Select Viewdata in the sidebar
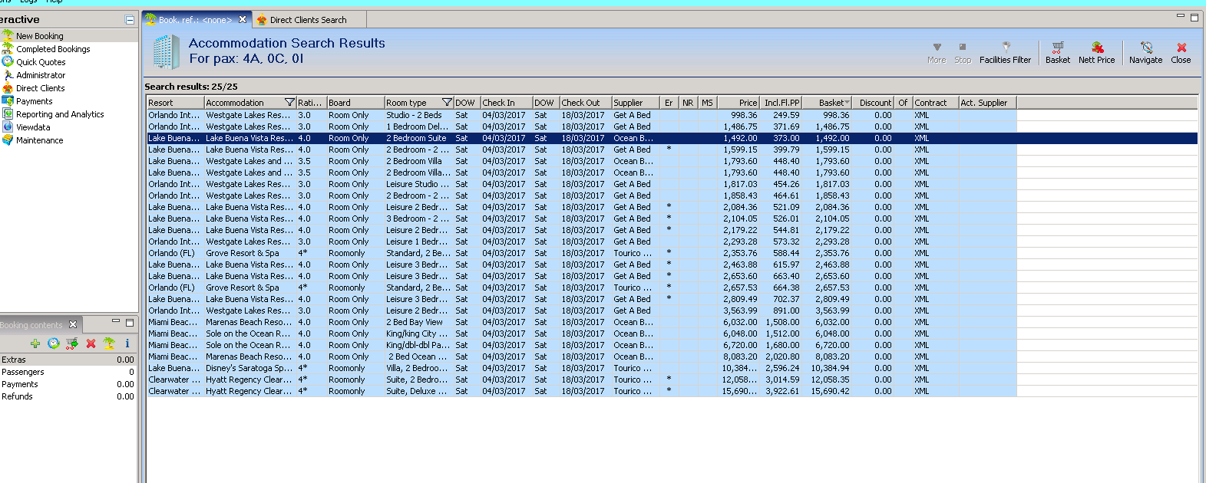The width and height of the screenshot is (1206, 483). [x=33, y=127]
